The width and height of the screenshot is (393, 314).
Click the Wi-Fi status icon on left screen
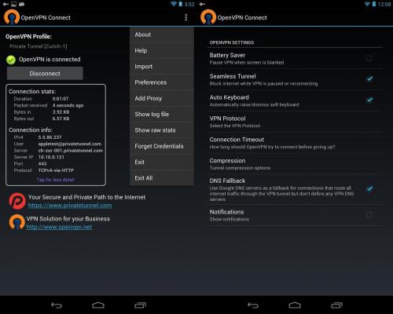point(174,4)
